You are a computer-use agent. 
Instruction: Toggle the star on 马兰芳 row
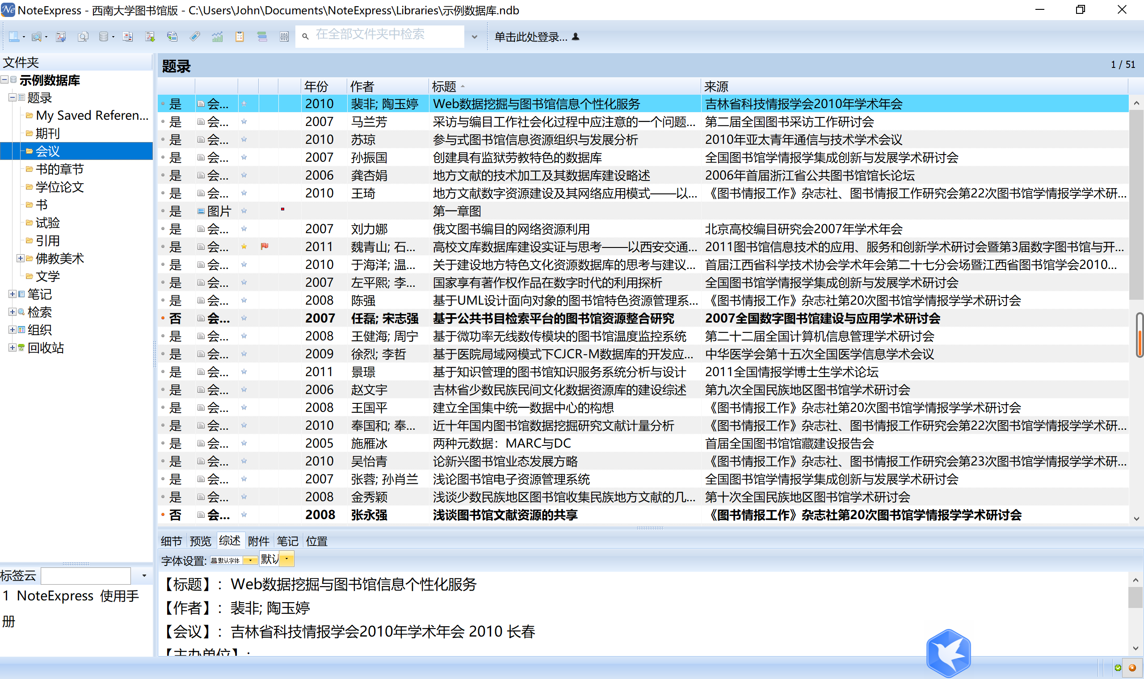(244, 122)
